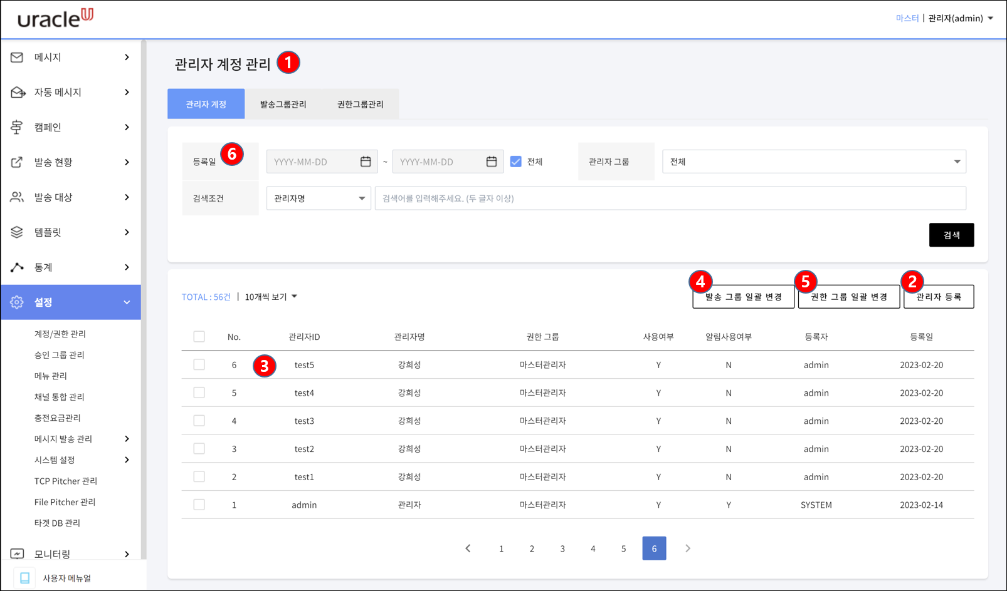
Task: Click the 모니터링 monitor icon
Action: pyautogui.click(x=17, y=554)
